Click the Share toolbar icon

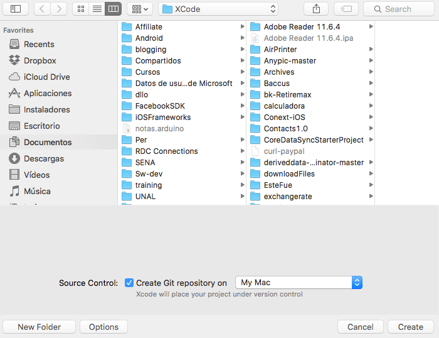[315, 9]
